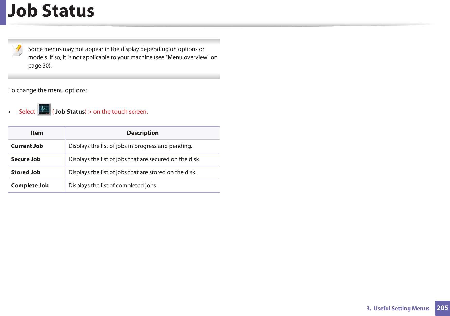
Task: Click the "Item" column header
Action: click(x=37, y=133)
